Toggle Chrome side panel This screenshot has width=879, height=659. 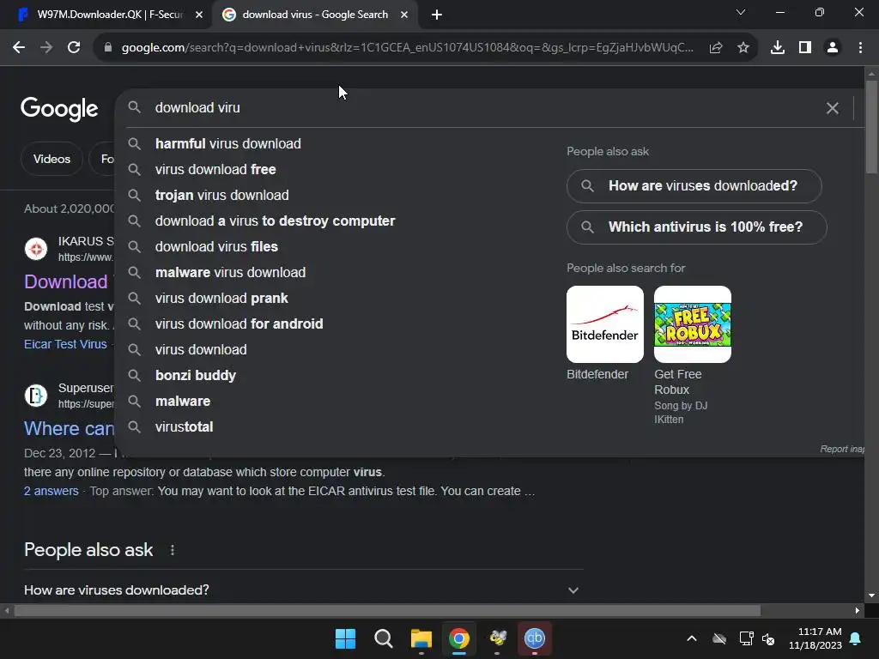coord(805,48)
